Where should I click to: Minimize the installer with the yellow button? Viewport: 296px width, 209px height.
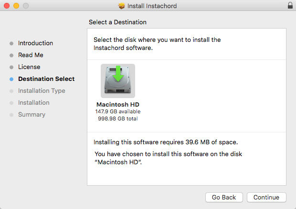click(x=16, y=6)
